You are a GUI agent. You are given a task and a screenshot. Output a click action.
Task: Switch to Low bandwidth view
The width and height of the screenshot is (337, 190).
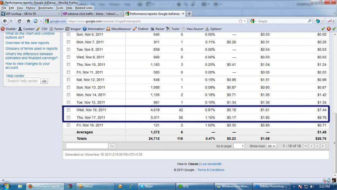tap(211, 164)
